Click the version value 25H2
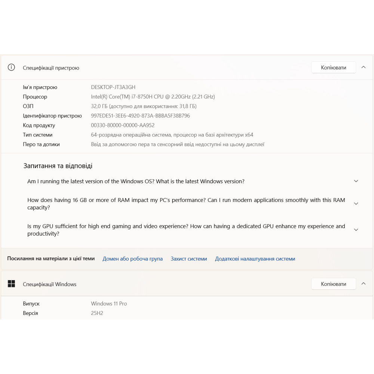 pos(97,313)
